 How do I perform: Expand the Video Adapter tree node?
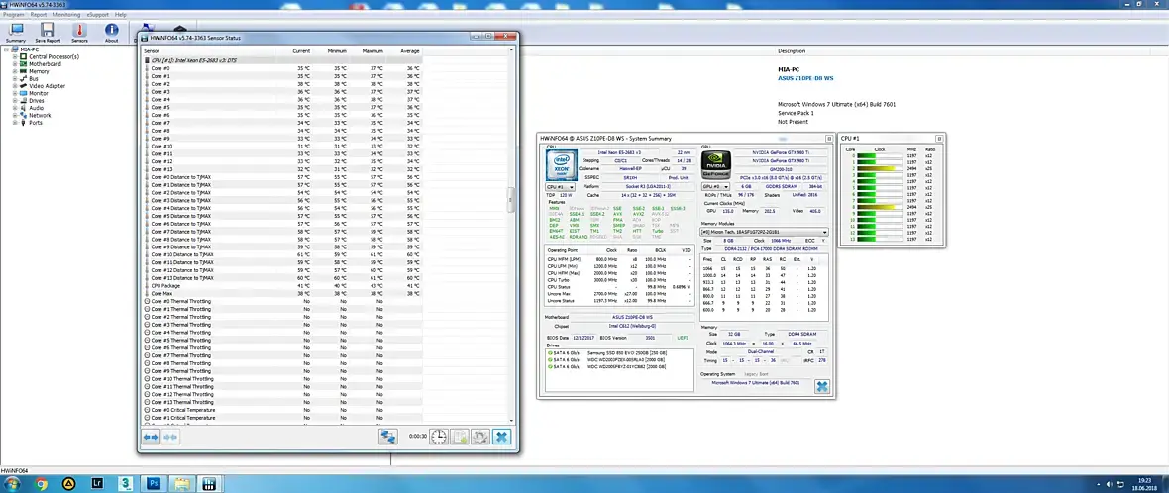tap(14, 86)
